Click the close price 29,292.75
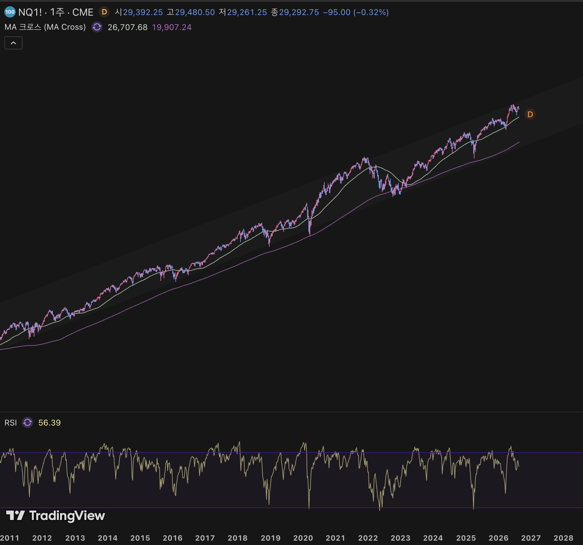The image size is (583, 545). point(299,12)
